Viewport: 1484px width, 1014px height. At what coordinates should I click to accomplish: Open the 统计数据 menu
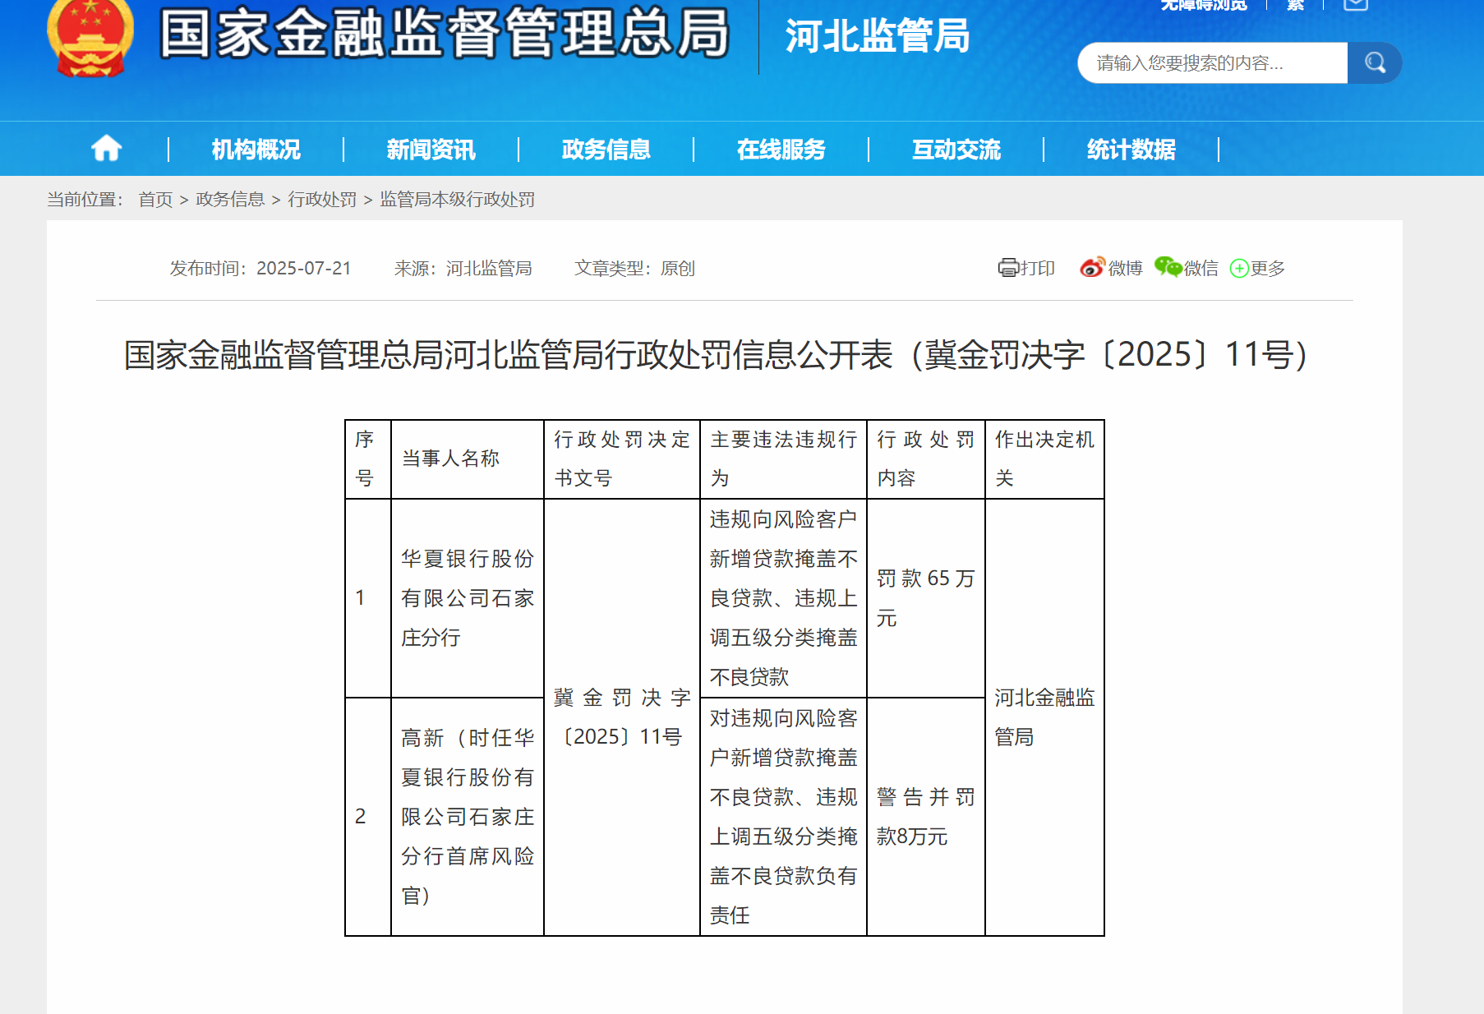[1131, 150]
